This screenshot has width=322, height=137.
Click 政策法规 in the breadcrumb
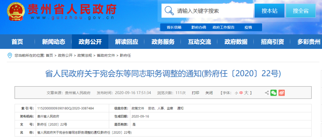(85, 55)
